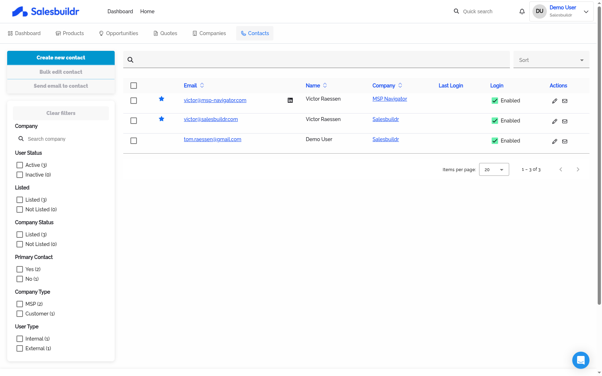
Task: Select row checkbox for victor@salesbuildr.com
Action: 134,121
